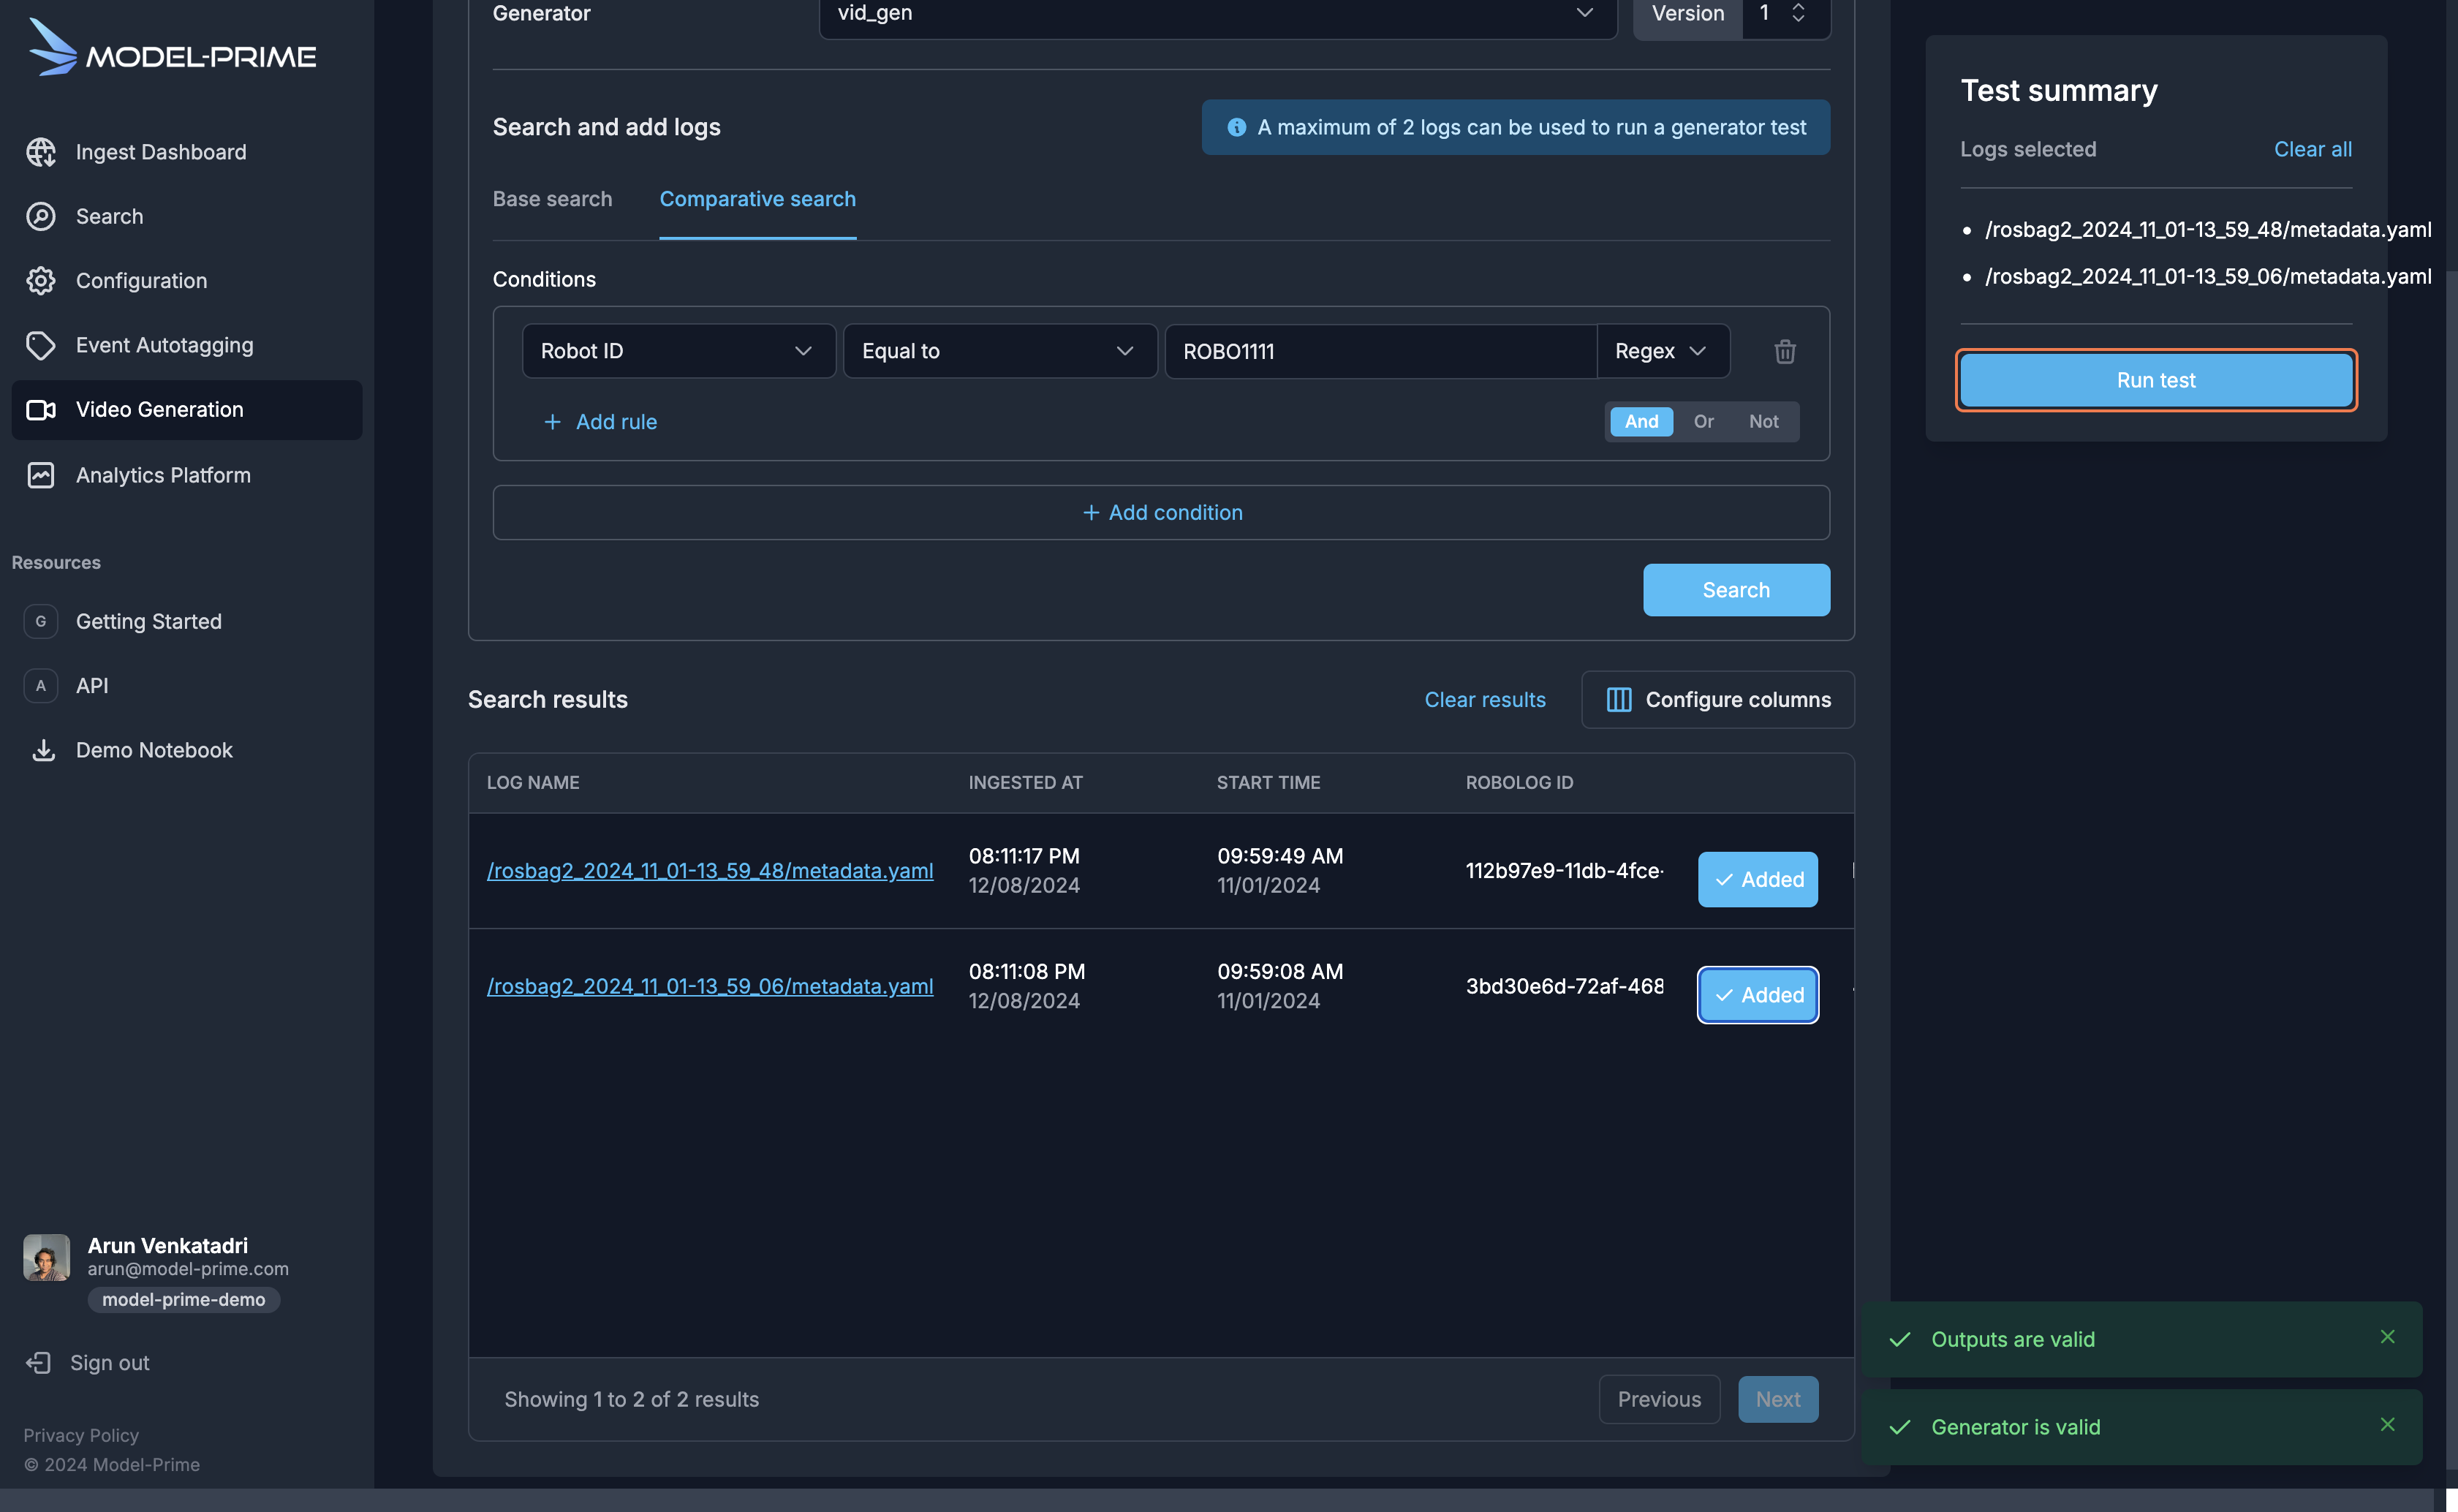The height and width of the screenshot is (1512, 2458).
Task: Open Configure columns
Action: click(1718, 700)
